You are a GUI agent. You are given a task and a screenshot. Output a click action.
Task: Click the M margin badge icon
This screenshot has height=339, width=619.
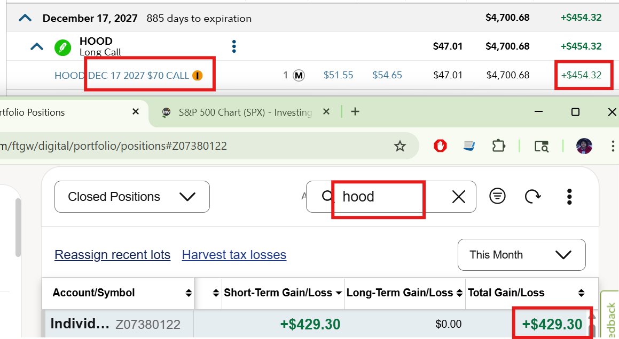(299, 75)
